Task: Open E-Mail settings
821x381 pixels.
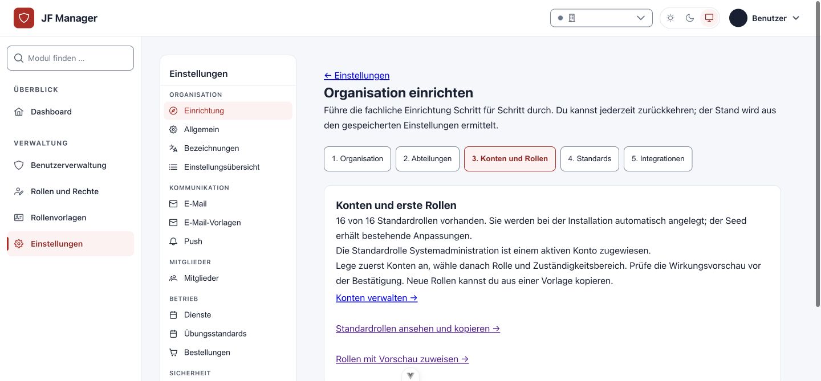Action: (x=228, y=203)
